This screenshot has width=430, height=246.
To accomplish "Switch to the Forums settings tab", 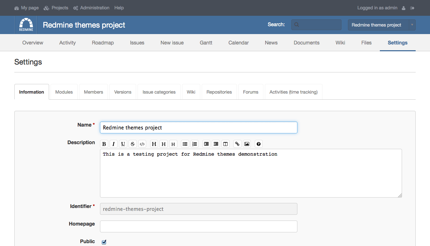I will coord(251,92).
